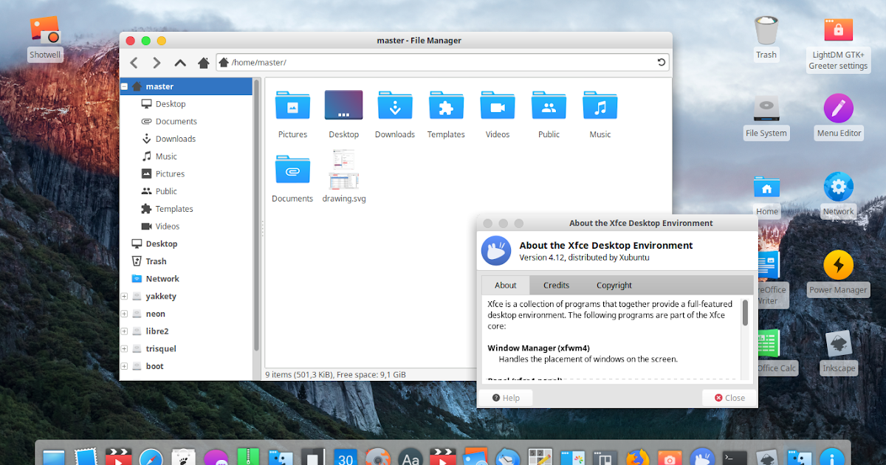Screen dimensions: 886x465
Task: Click Help in About Xfce dialog
Action: coord(505,398)
